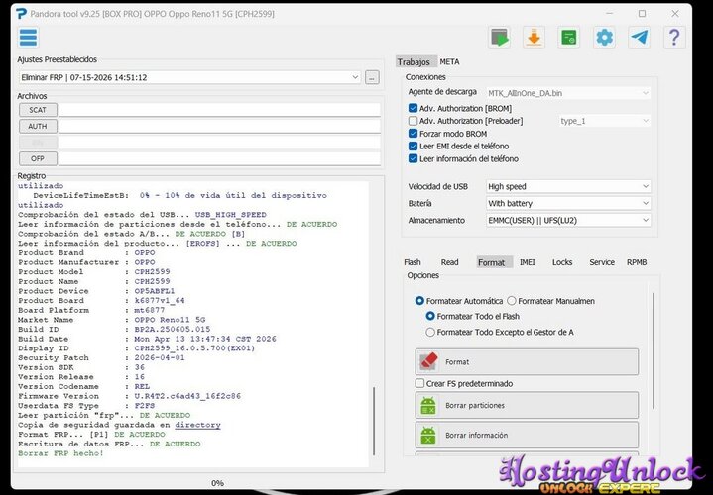Switch to the META tab
713x495 pixels.
pyautogui.click(x=450, y=62)
